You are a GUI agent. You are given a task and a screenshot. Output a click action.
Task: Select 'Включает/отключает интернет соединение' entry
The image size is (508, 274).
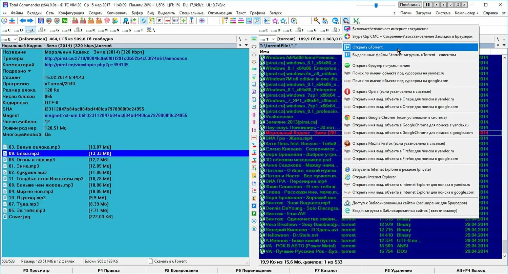tap(410, 29)
